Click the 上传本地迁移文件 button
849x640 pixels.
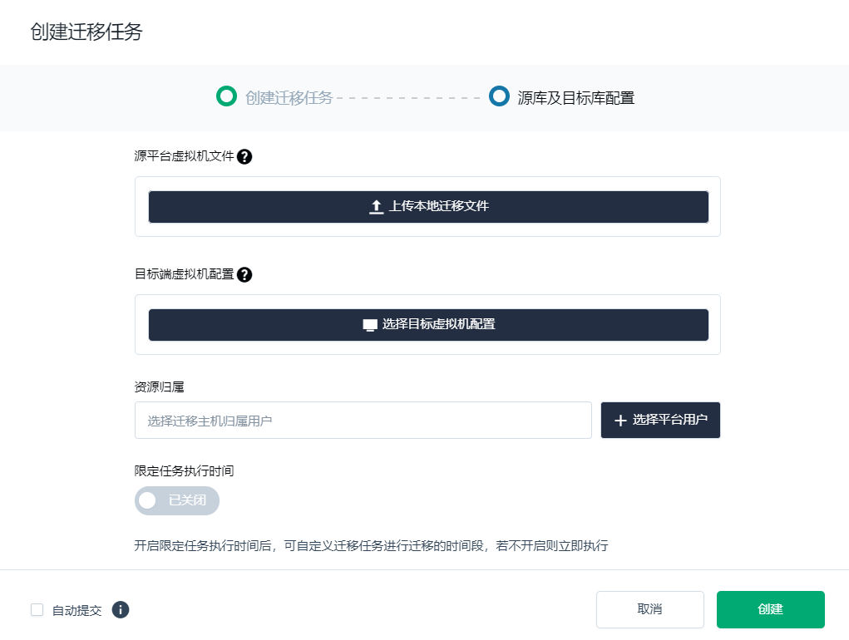[x=428, y=207]
